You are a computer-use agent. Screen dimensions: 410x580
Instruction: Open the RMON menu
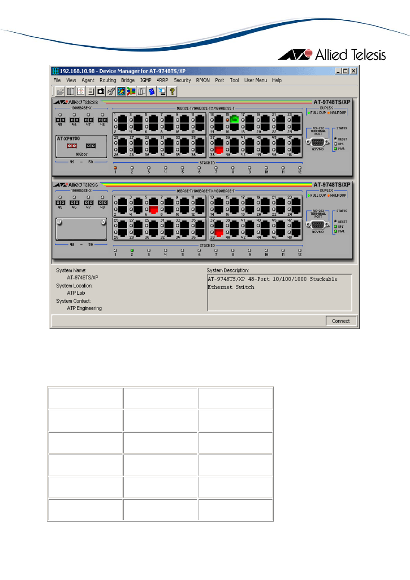[203, 80]
